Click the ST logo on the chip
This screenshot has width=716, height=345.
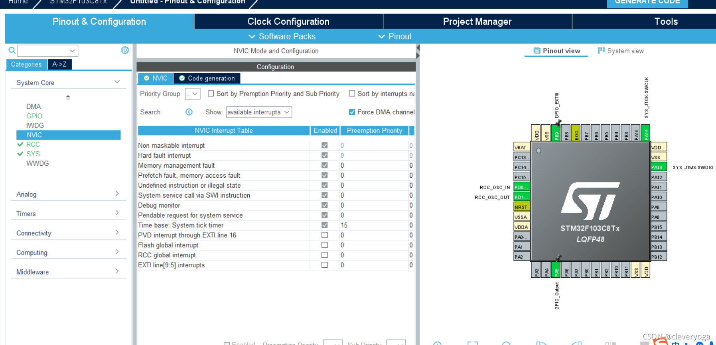tap(590, 201)
